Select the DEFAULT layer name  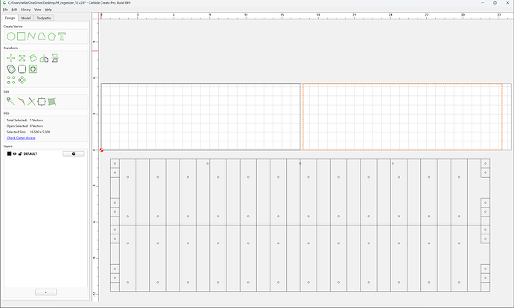click(x=30, y=153)
